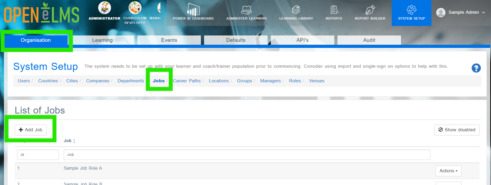Switch to the Organisation tab

tap(36, 40)
